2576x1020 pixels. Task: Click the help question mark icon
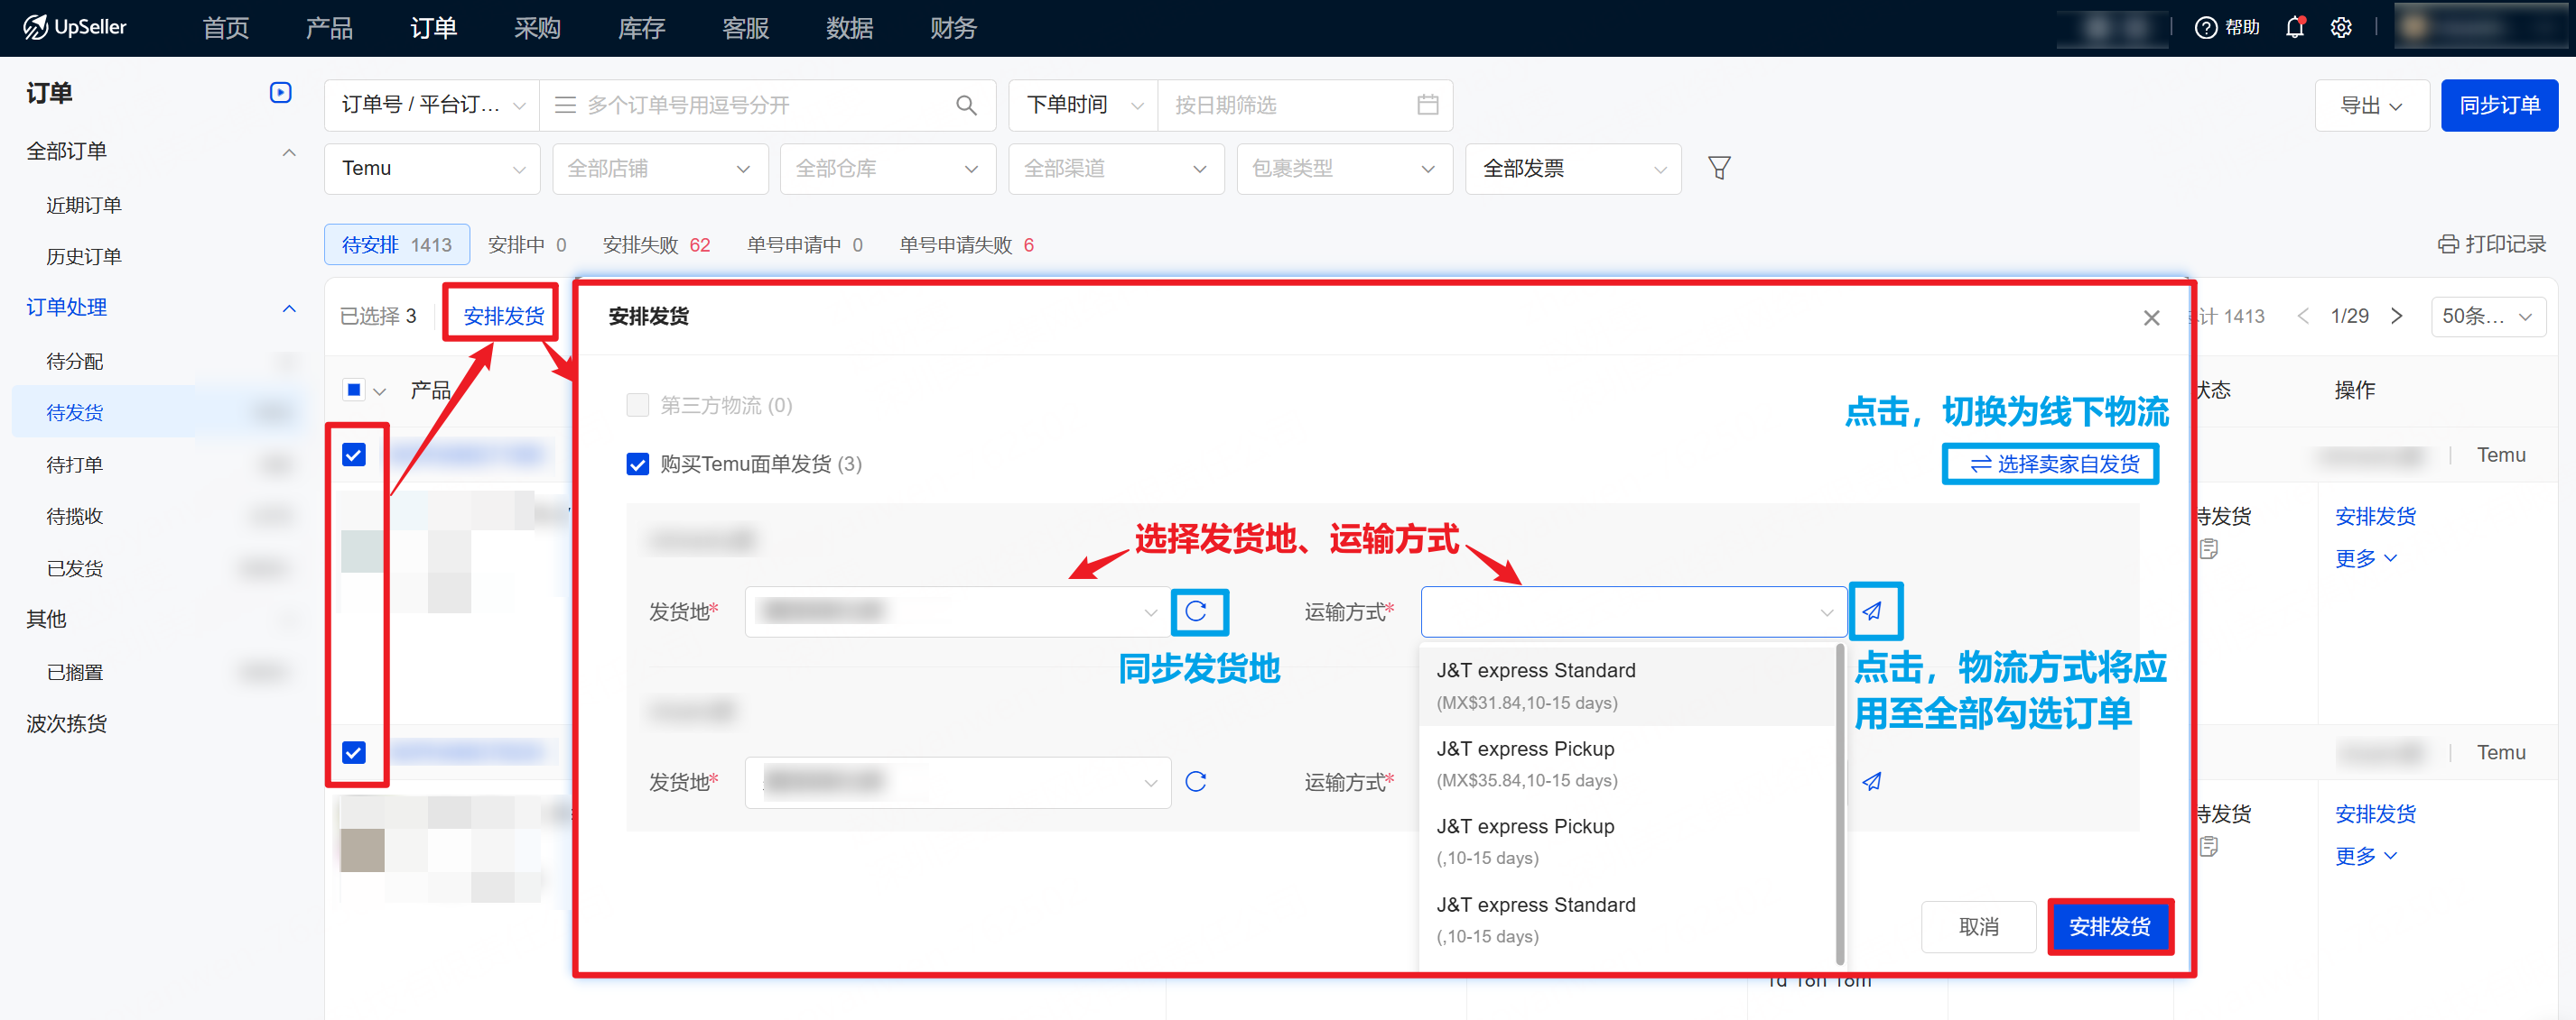2205,28
